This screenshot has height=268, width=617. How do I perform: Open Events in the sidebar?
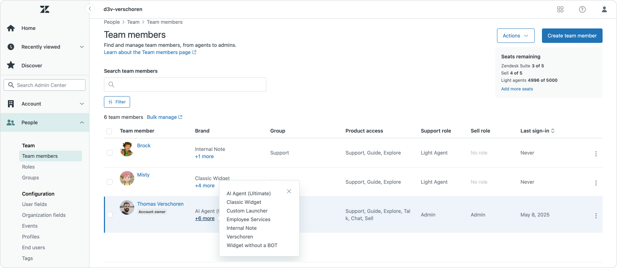[x=30, y=226]
